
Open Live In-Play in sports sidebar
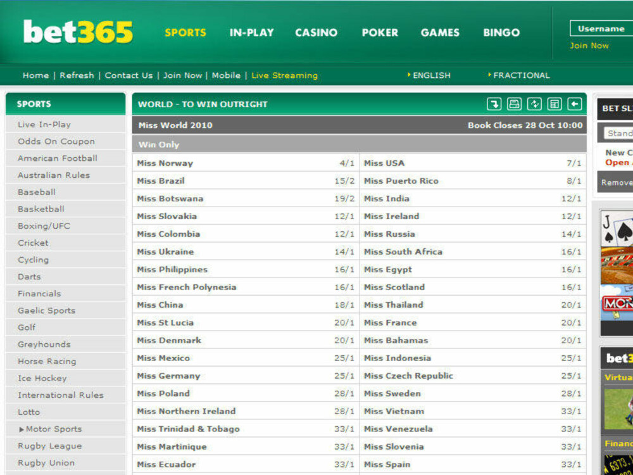pos(65,124)
